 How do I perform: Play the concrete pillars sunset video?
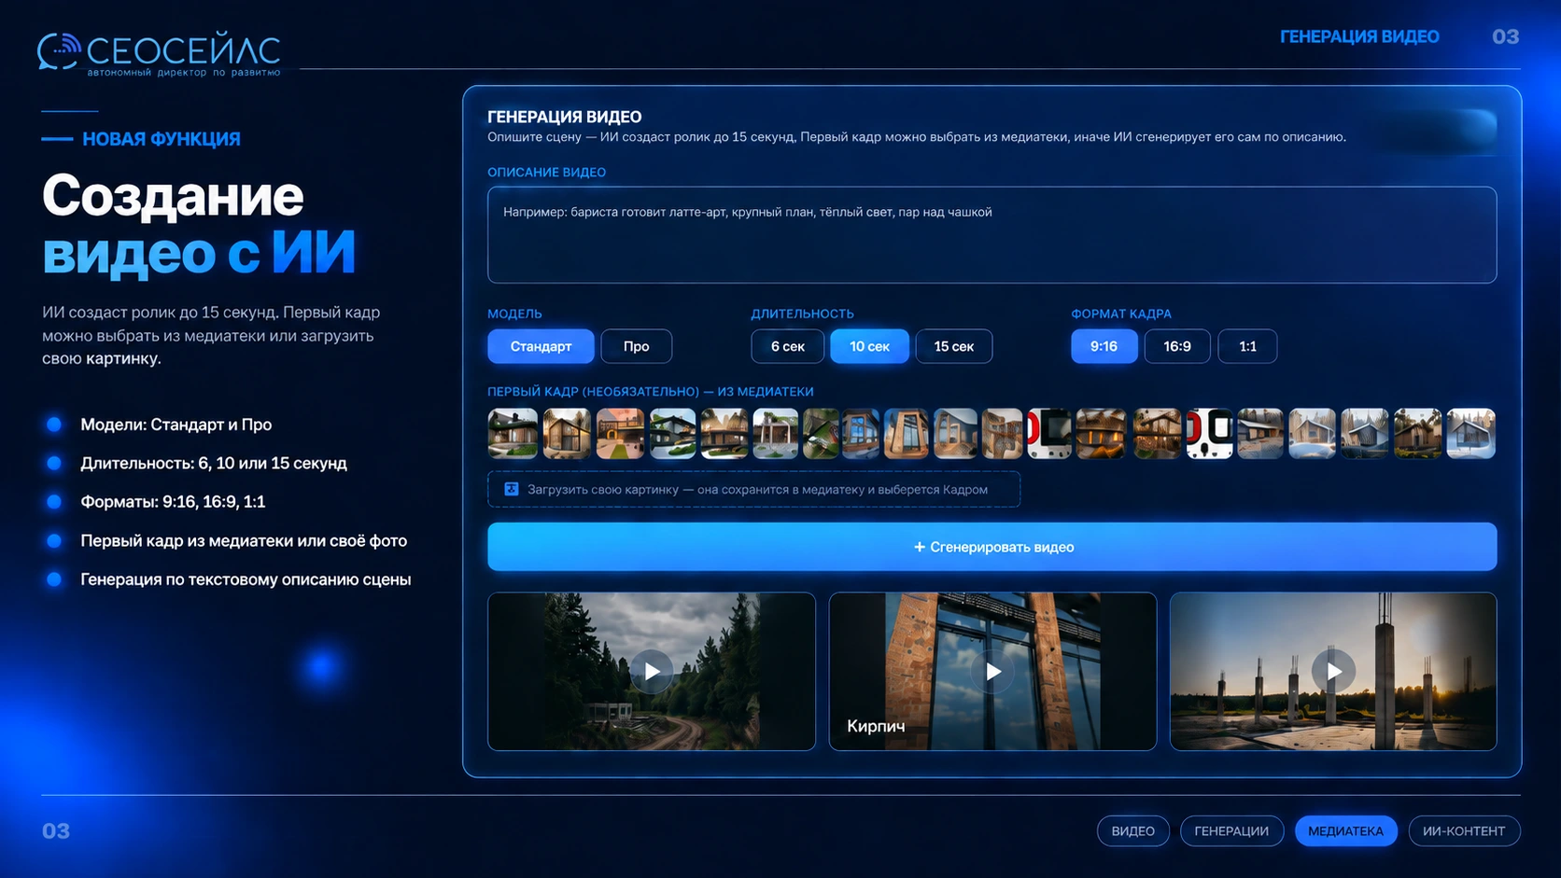click(x=1333, y=671)
